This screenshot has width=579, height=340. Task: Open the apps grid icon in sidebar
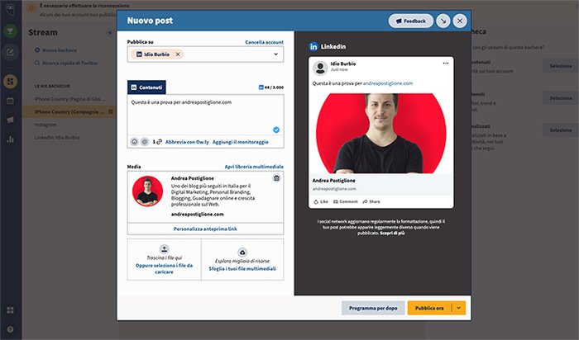point(10,310)
